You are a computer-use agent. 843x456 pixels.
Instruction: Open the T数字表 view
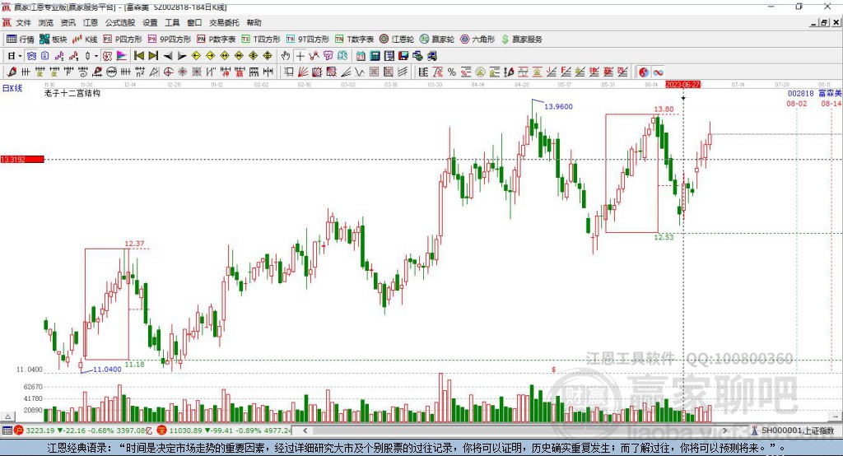pyautogui.click(x=354, y=40)
